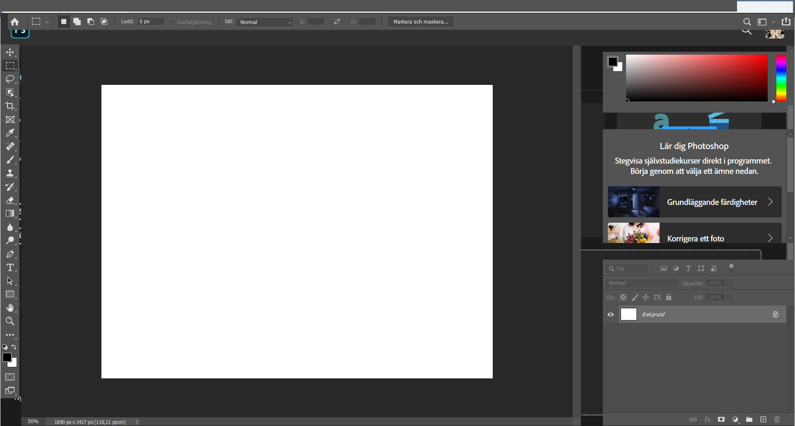Viewport: 795px width, 426px height.
Task: Open the fx layer styles menu
Action: (708, 419)
